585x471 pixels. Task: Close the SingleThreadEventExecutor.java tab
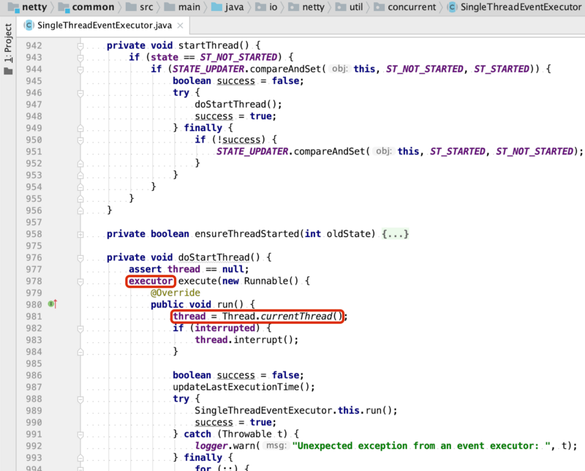[x=180, y=26]
